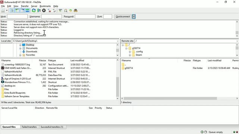Screen dimensions: 239x134
Task: Open the File menu
Action: click(3, 6)
